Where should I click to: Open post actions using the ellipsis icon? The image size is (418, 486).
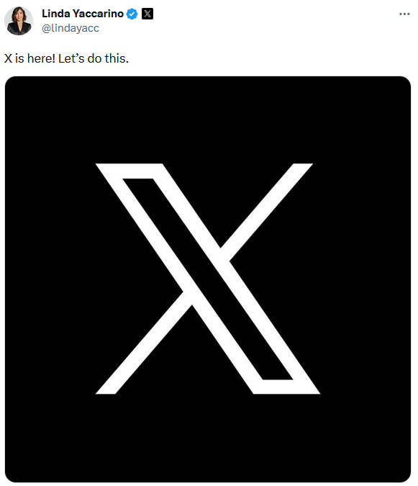click(404, 14)
